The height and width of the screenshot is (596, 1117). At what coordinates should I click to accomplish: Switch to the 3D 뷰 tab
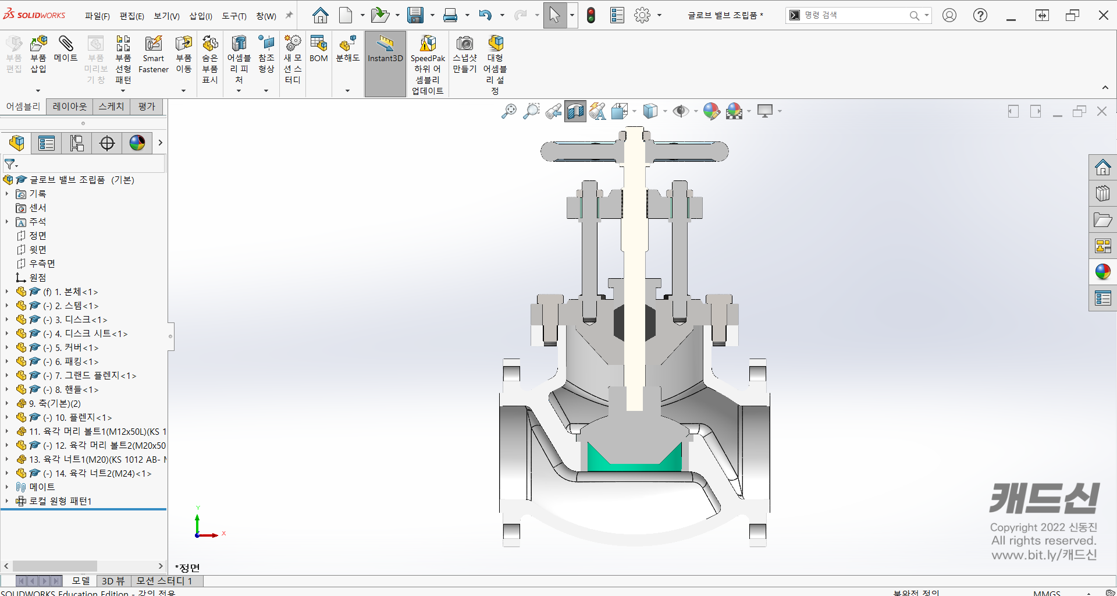113,581
